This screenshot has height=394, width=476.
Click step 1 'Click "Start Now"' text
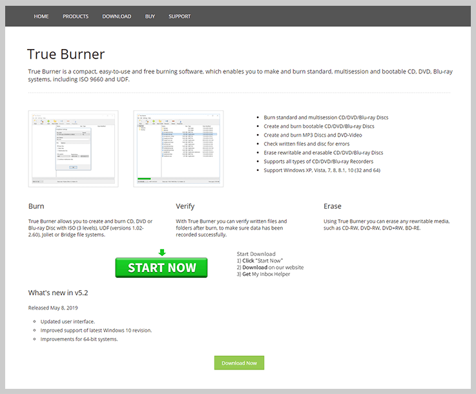click(x=260, y=261)
